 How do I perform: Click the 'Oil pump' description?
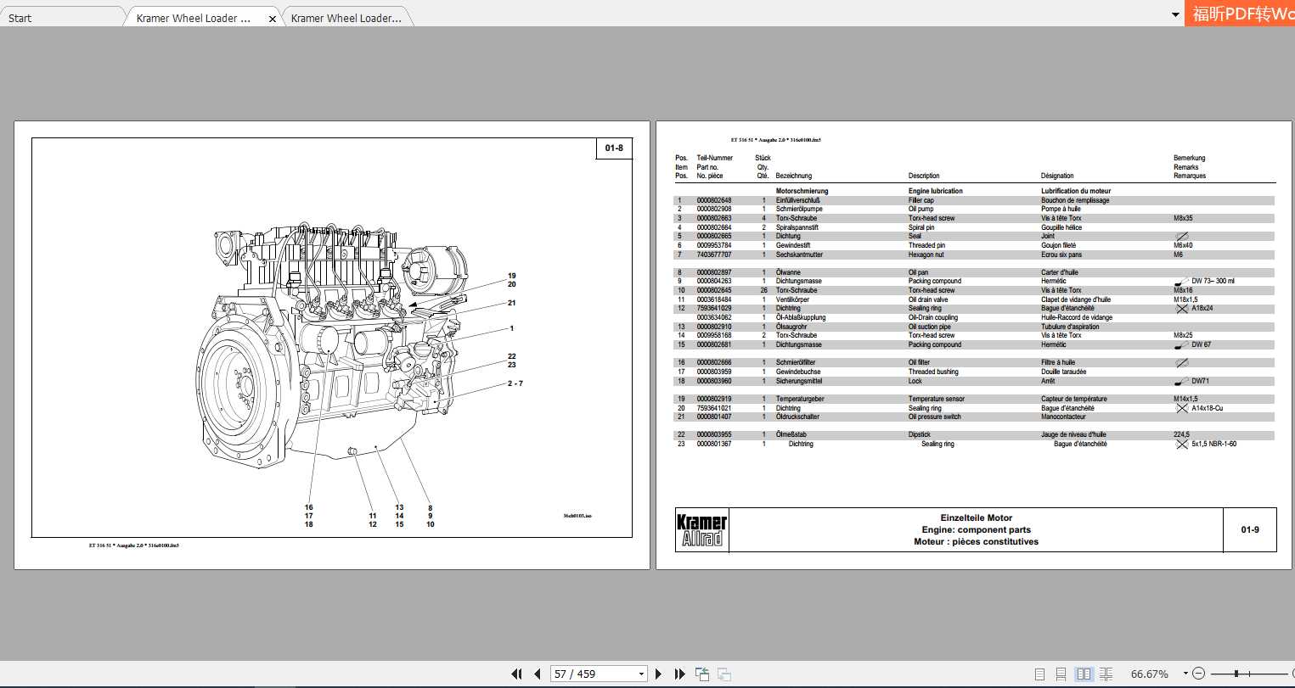921,209
